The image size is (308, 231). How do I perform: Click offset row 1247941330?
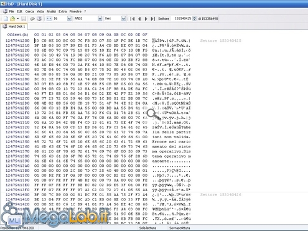pos(17,132)
